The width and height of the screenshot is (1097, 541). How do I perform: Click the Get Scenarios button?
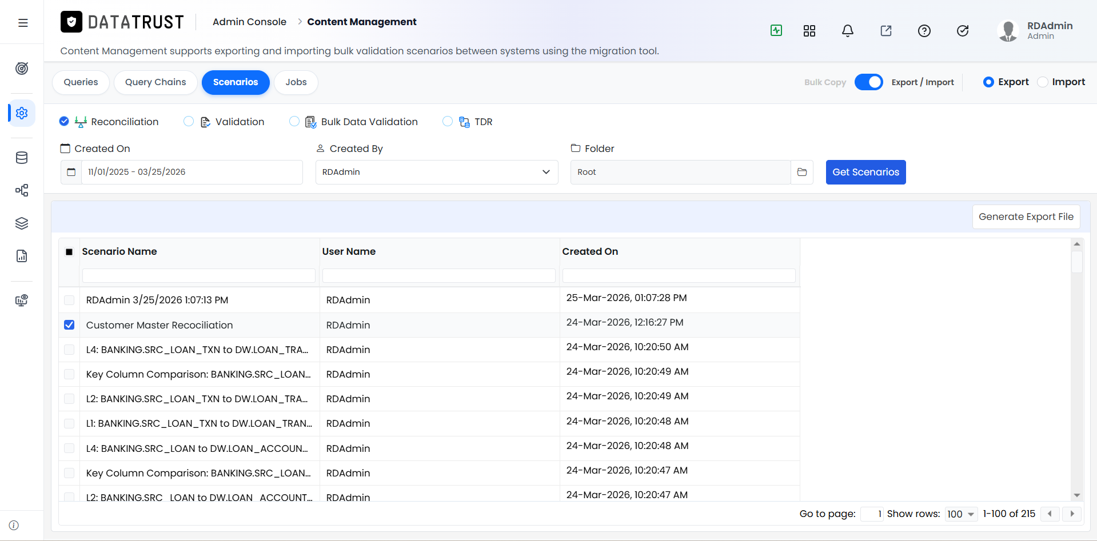pyautogui.click(x=865, y=172)
